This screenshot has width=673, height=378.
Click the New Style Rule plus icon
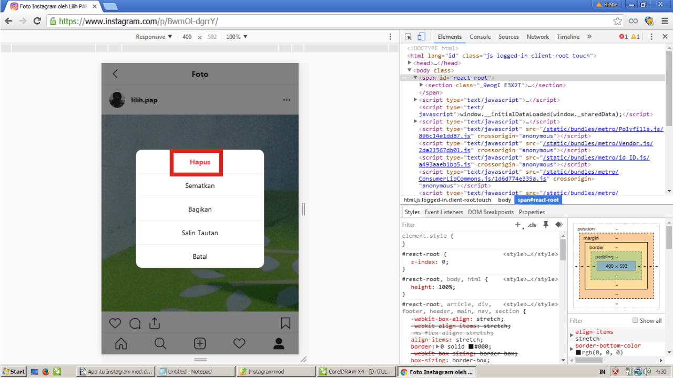point(518,225)
